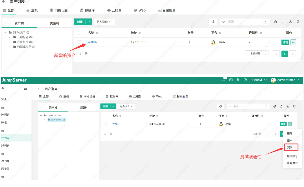Screen dimensions: 304x187
Task: Sort the web01 table by 地址
Action: click(x=157, y=116)
